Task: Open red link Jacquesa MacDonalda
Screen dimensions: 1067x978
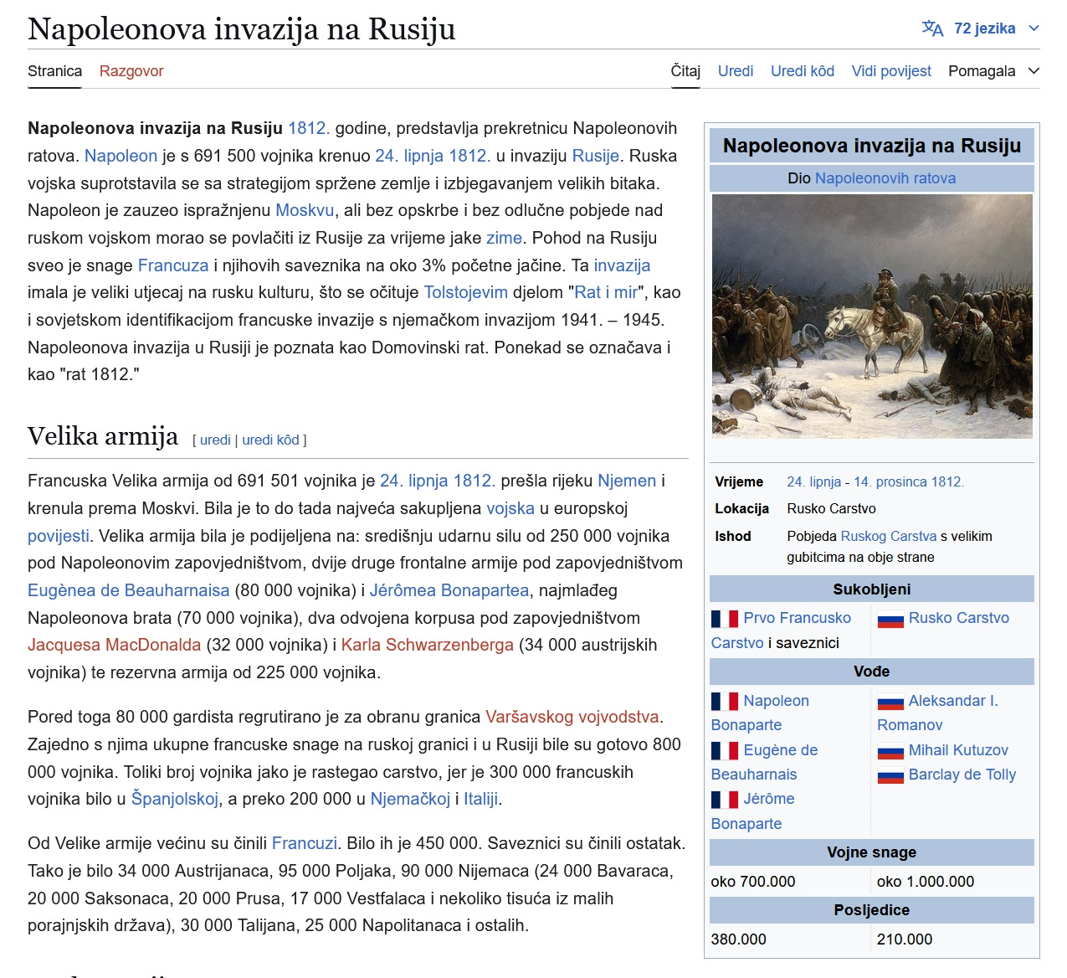Action: pos(114,645)
